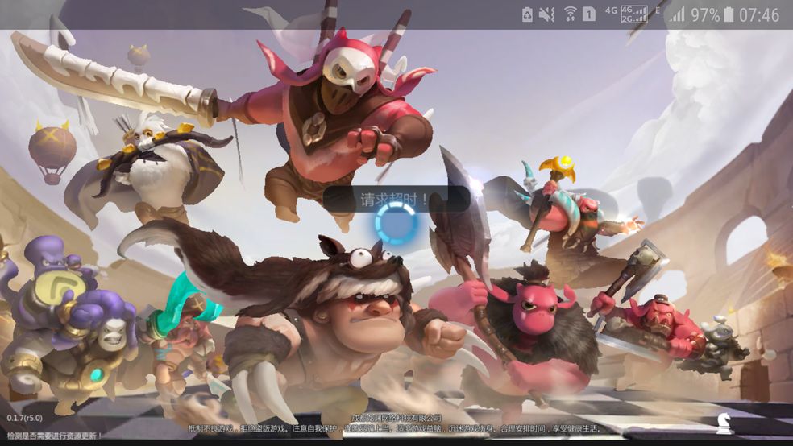Tap the 抵制不良游戏 health advisory line

[x=396, y=428]
